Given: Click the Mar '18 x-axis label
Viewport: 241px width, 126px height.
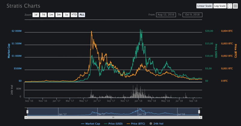Looking at the screenshot, I should tap(152, 101).
